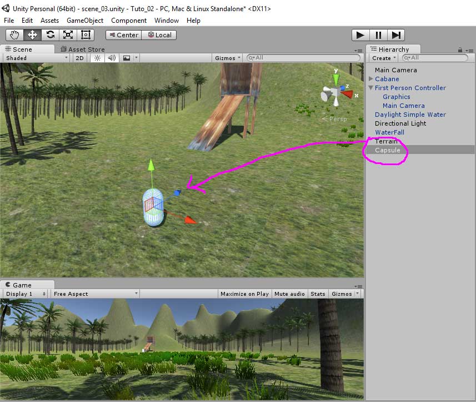
Task: Select the Rotate tool
Action: [50, 34]
